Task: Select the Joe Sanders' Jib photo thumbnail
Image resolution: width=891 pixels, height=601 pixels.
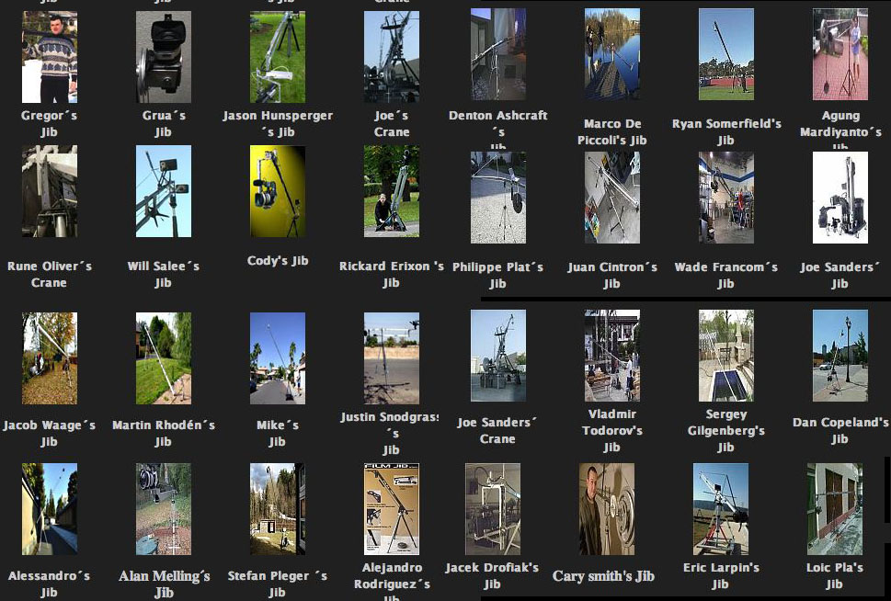Action: coord(840,198)
